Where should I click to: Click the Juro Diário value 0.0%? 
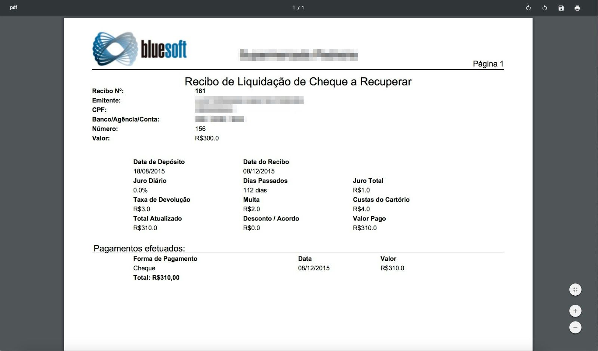(x=141, y=190)
